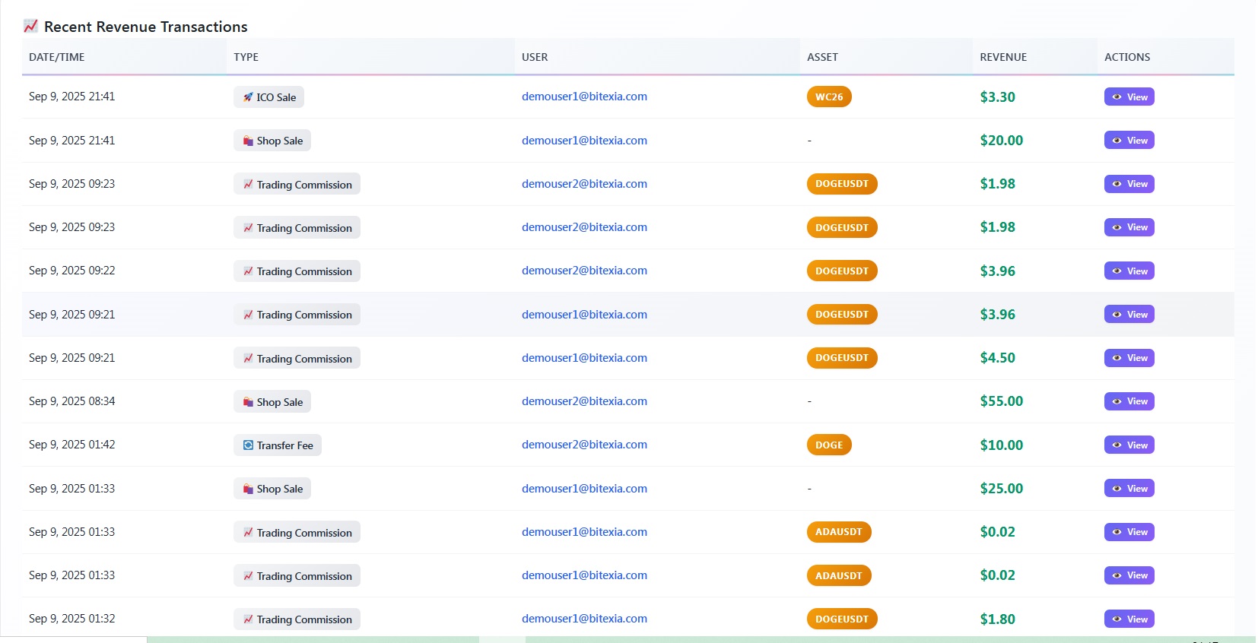Click shopping bag icon in $55.00 Shop Sale
Image resolution: width=1258 pixels, height=643 pixels.
pos(248,402)
